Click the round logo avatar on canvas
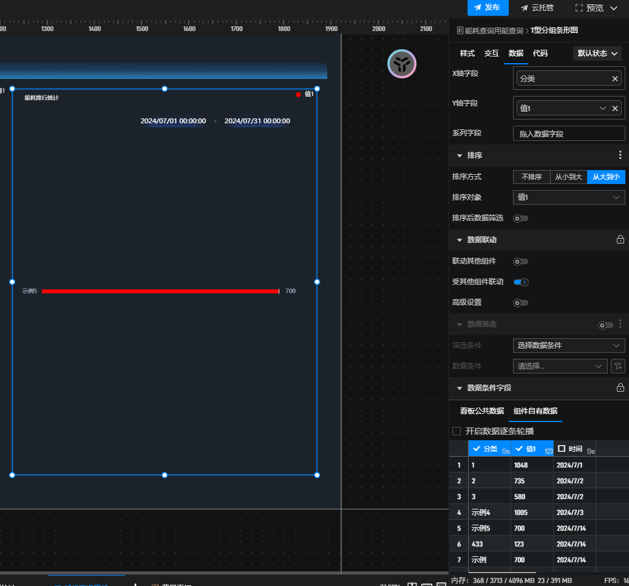Viewport: 629px width, 586px height. point(402,64)
